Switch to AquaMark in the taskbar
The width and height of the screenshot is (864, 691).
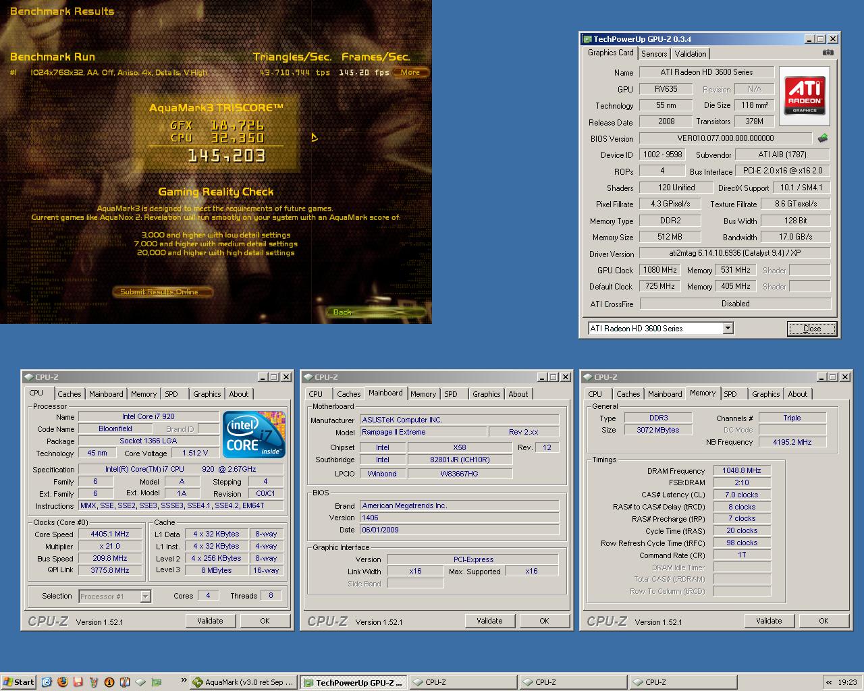243,682
